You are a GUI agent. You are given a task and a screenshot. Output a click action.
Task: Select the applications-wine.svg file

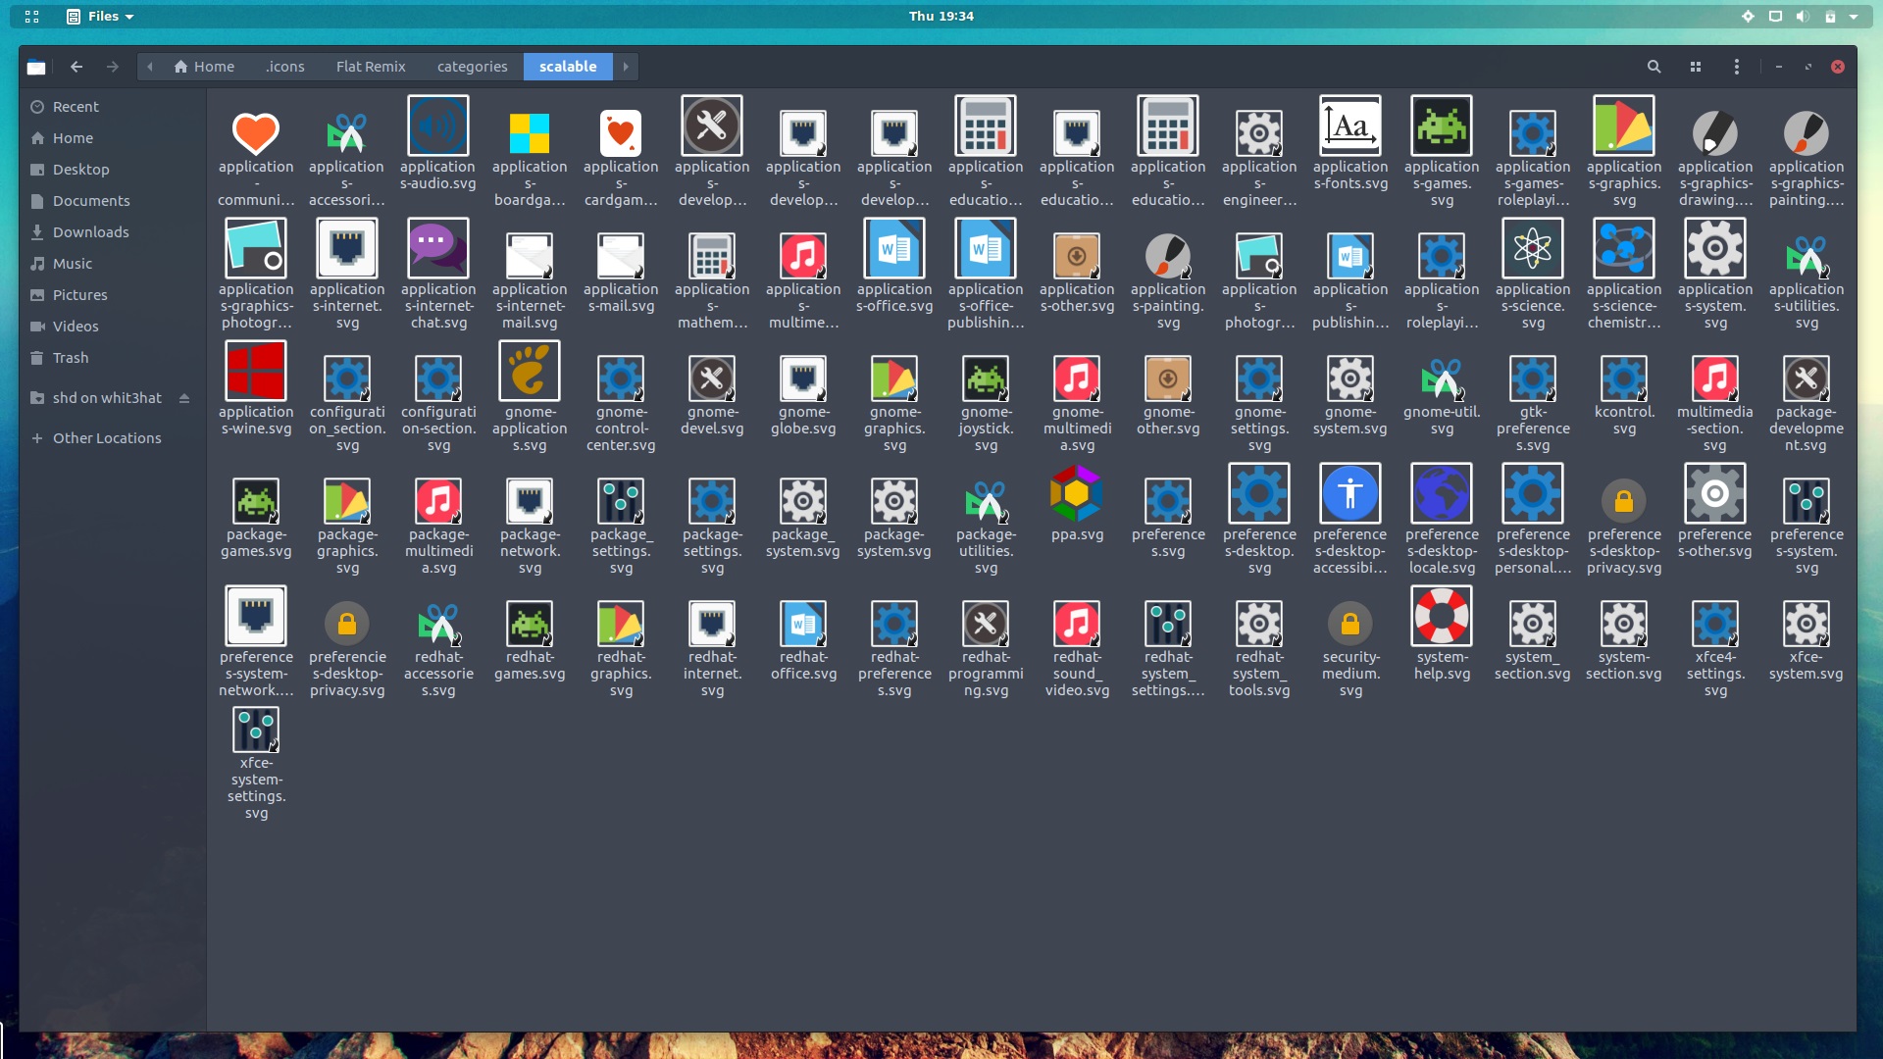tap(255, 372)
